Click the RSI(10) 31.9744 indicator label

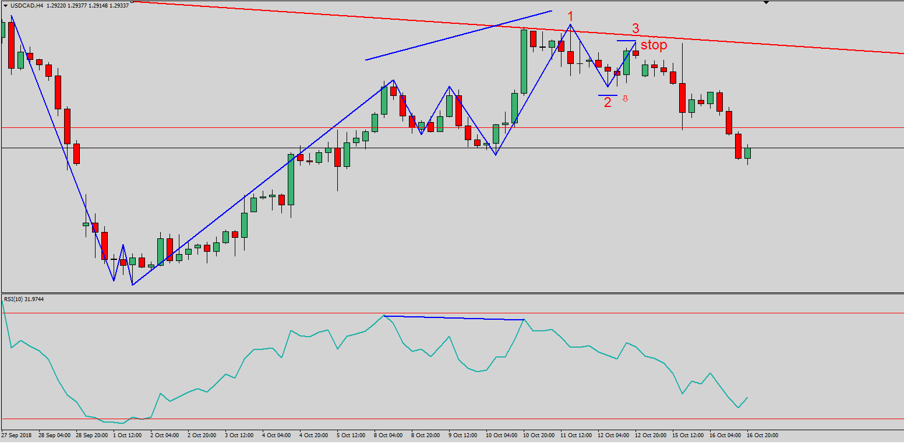click(24, 299)
